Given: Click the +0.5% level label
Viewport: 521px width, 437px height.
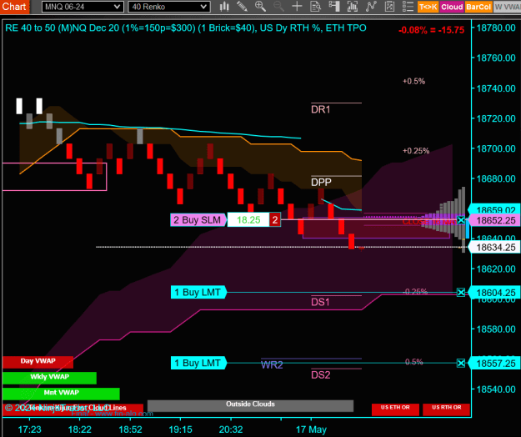Looking at the screenshot, I should 413,82.
